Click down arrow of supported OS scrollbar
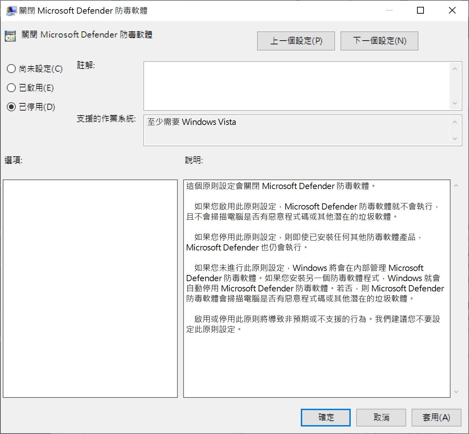The image size is (469, 434). click(455, 139)
